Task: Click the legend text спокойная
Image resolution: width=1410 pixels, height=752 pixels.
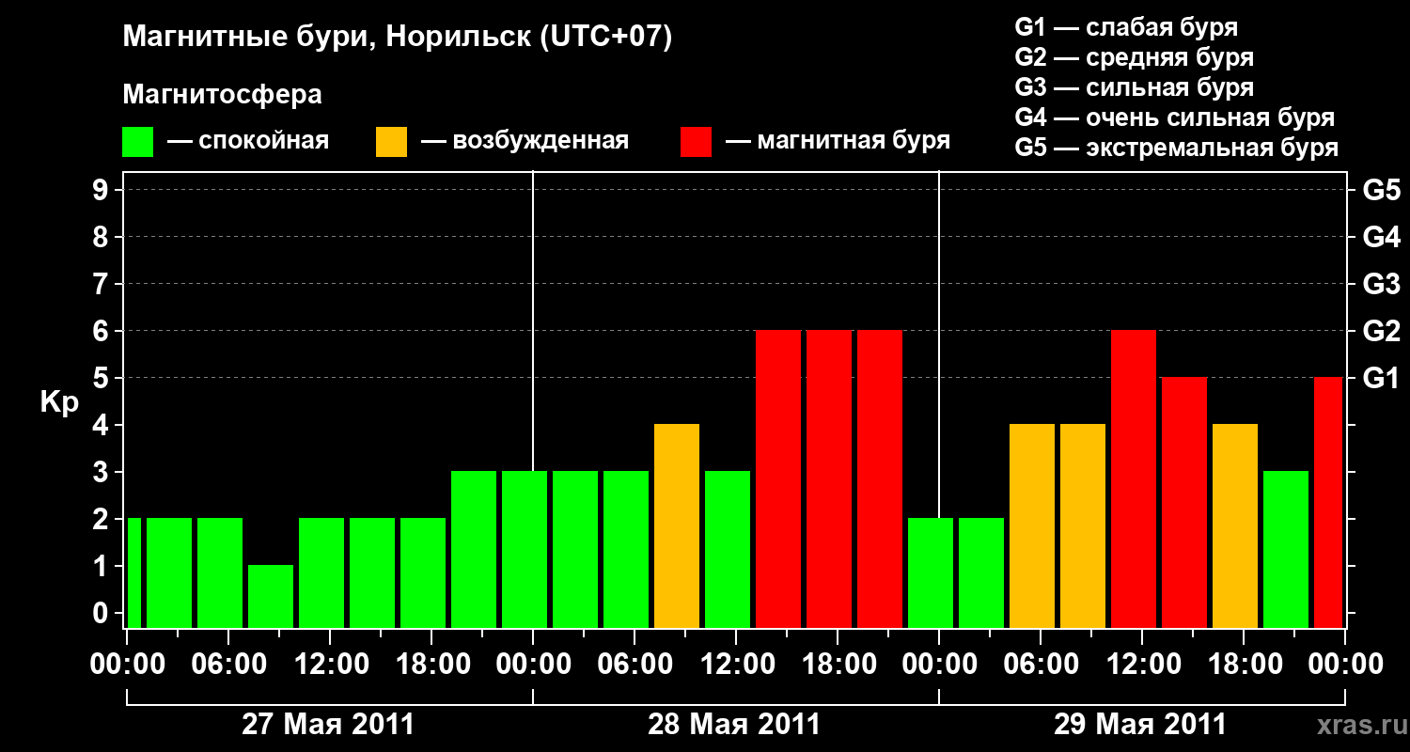Action: tap(263, 142)
